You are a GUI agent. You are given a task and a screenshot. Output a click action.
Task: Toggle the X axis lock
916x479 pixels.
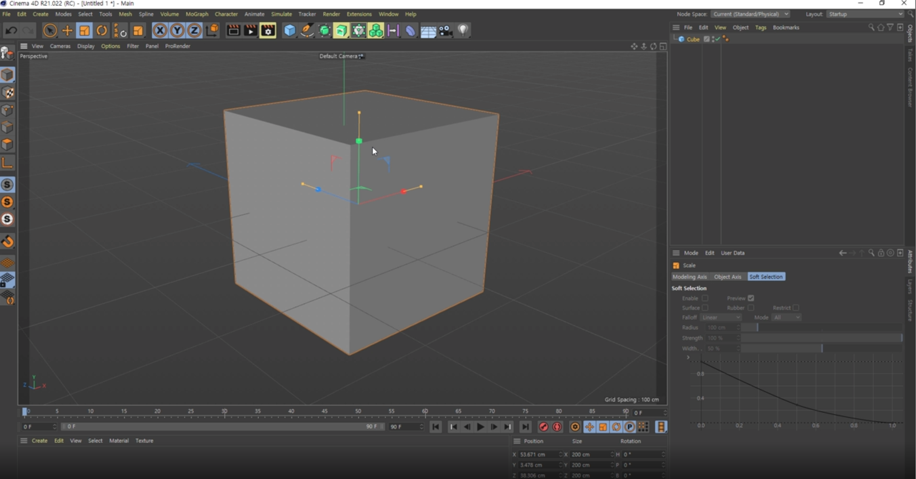click(x=160, y=31)
